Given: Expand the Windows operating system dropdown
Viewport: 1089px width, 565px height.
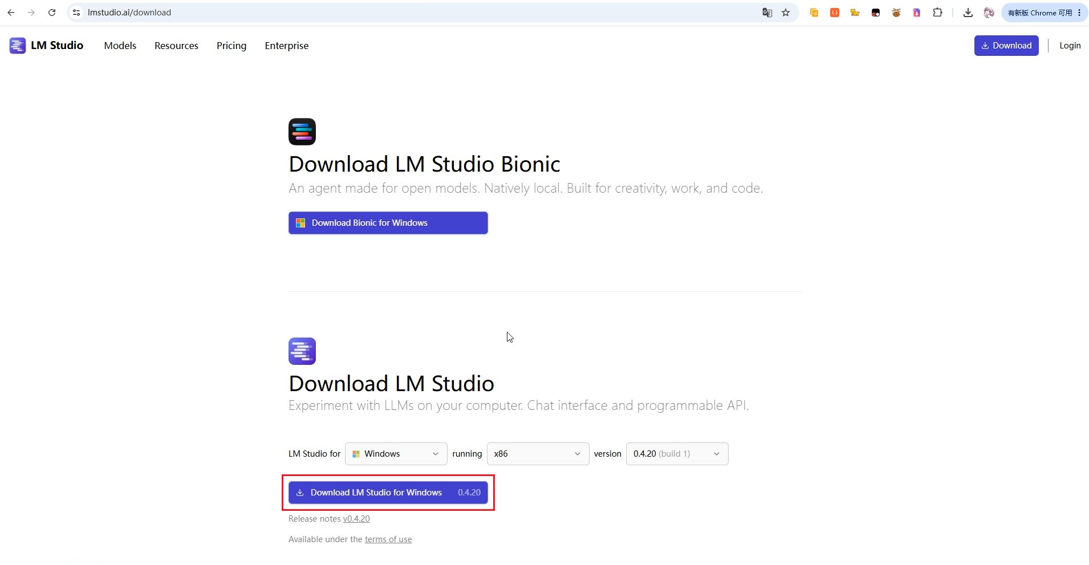Looking at the screenshot, I should tap(396, 454).
